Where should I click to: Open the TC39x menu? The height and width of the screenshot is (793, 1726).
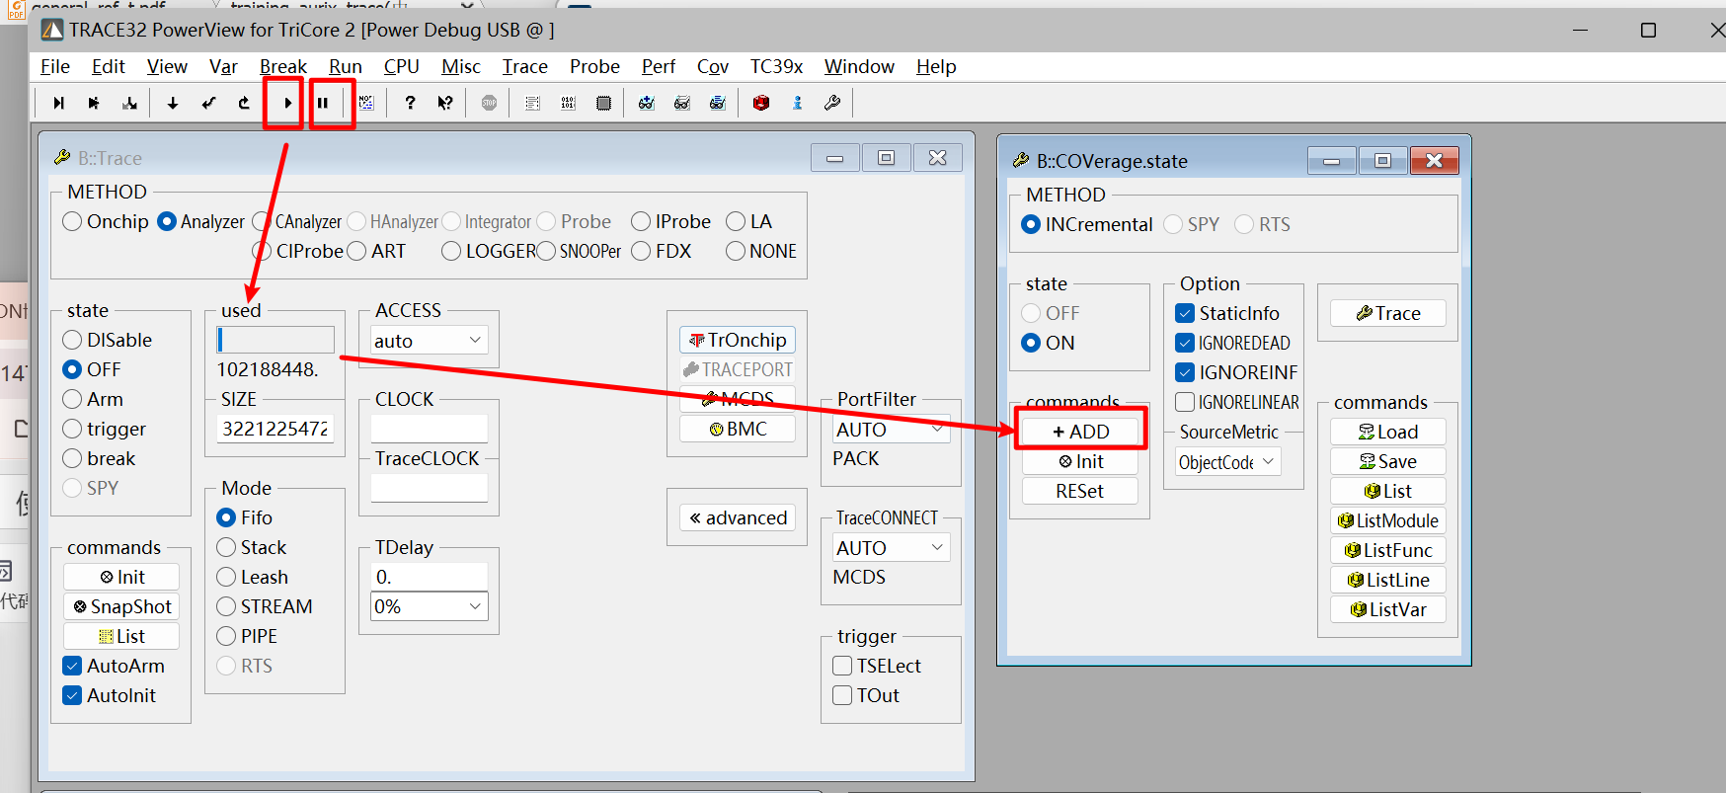tap(776, 66)
